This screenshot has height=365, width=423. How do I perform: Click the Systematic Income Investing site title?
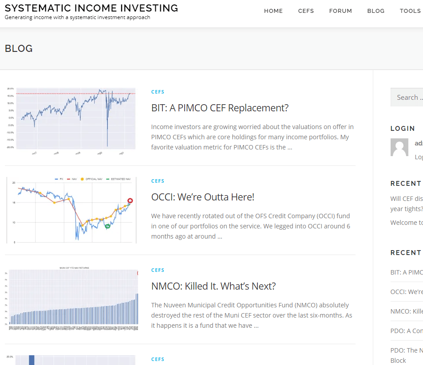(91, 8)
